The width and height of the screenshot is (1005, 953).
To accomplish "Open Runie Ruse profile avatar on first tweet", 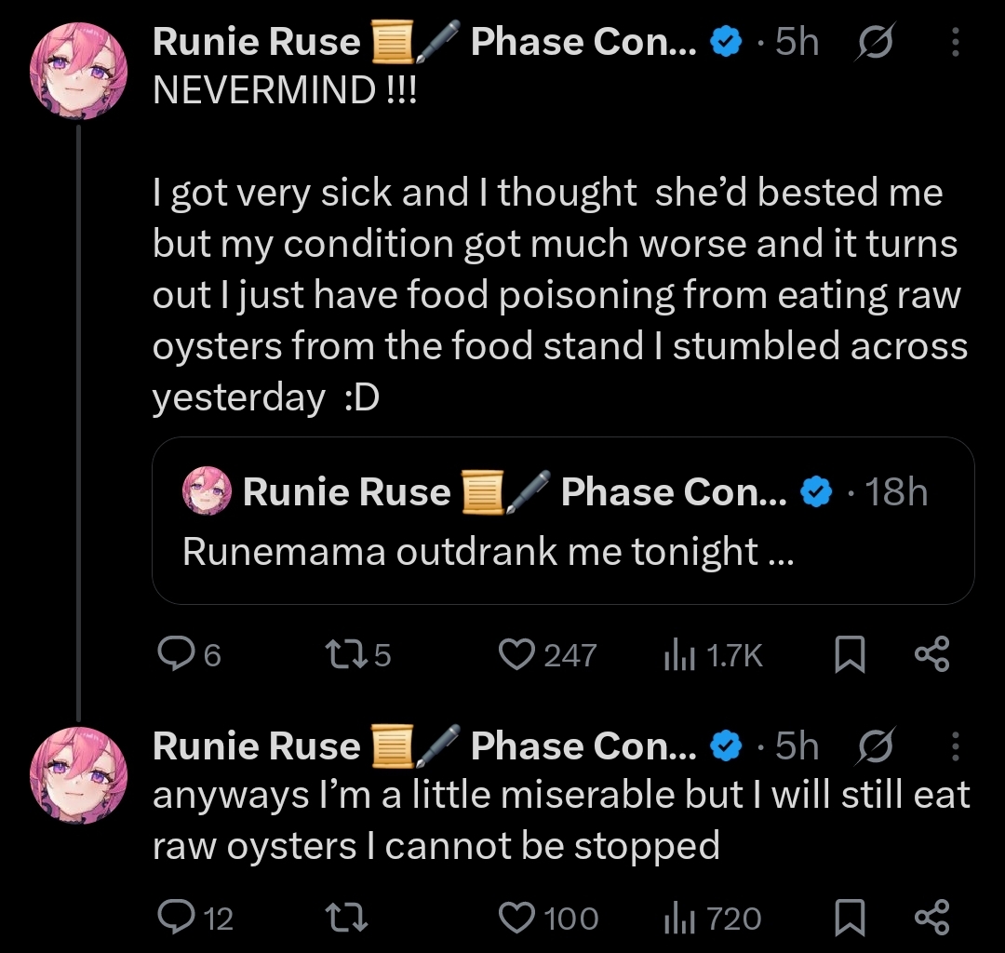I will point(79,71).
